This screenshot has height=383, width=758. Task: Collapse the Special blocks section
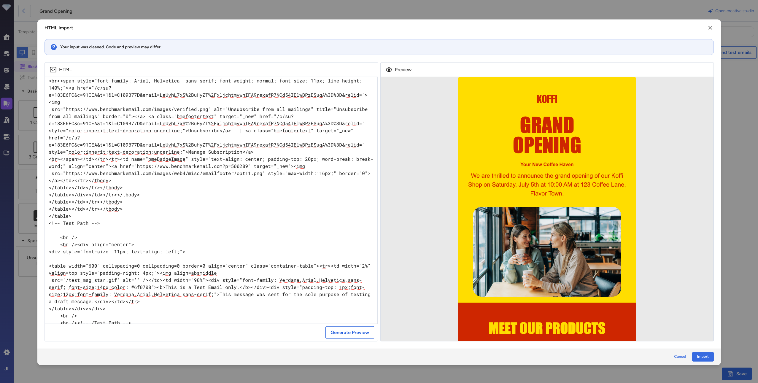(29, 241)
